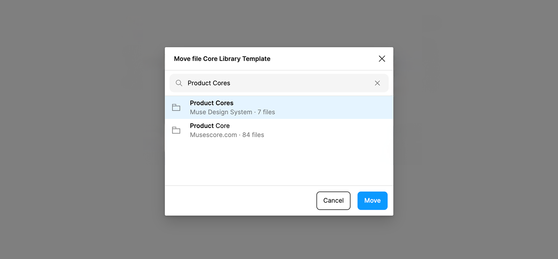Click the 7 files count text

(x=266, y=112)
